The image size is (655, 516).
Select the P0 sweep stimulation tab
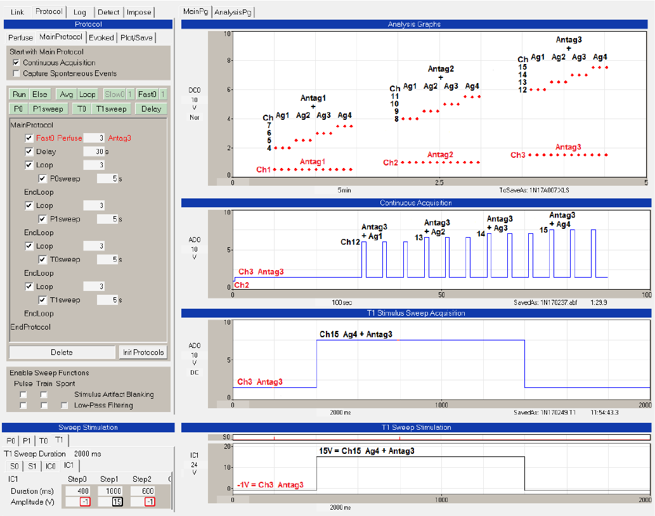(x=11, y=441)
